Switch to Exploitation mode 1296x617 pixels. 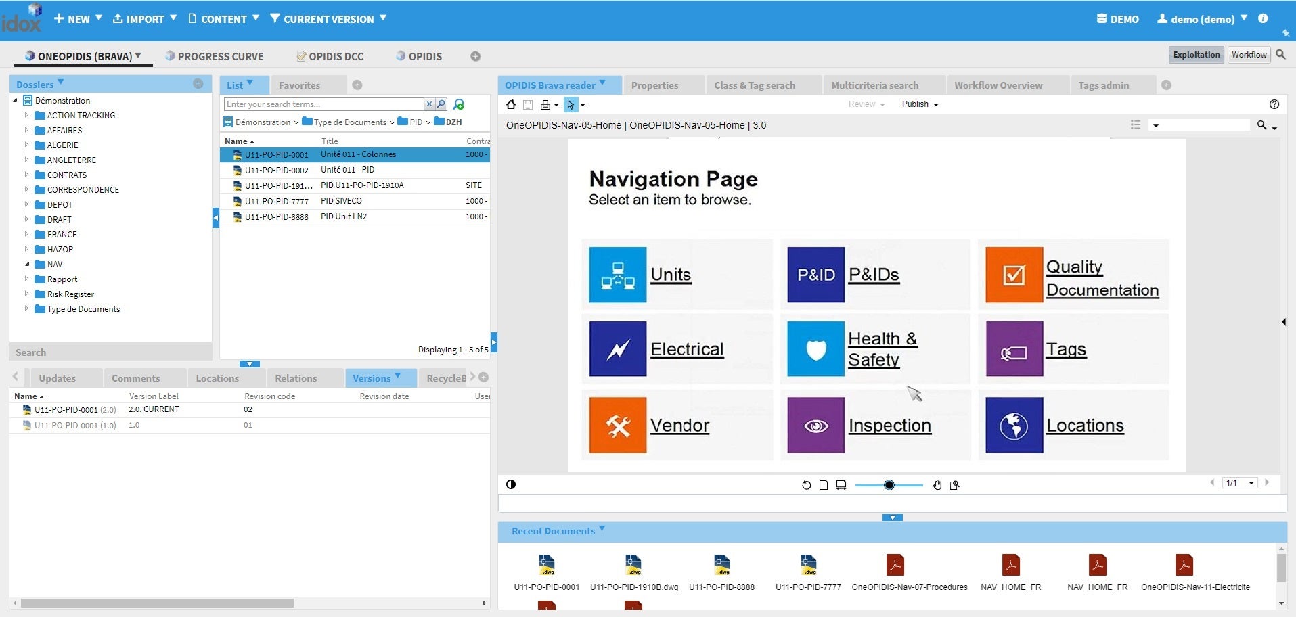pyautogui.click(x=1196, y=55)
